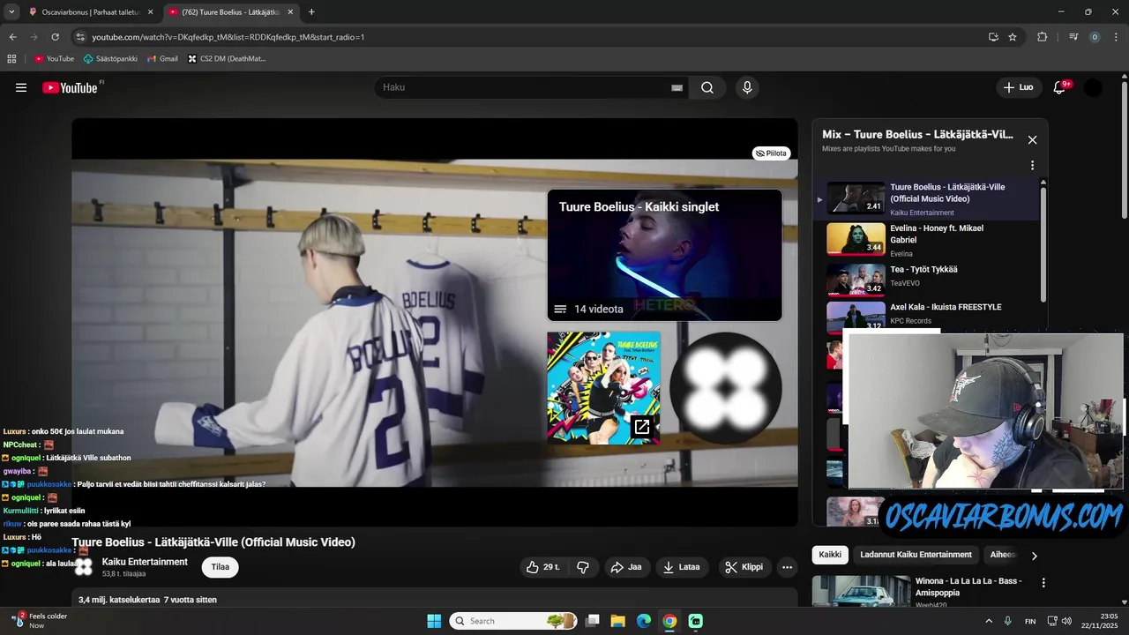Open the Tuure Boelius album art card
This screenshot has width=1129, height=635.
(603, 388)
